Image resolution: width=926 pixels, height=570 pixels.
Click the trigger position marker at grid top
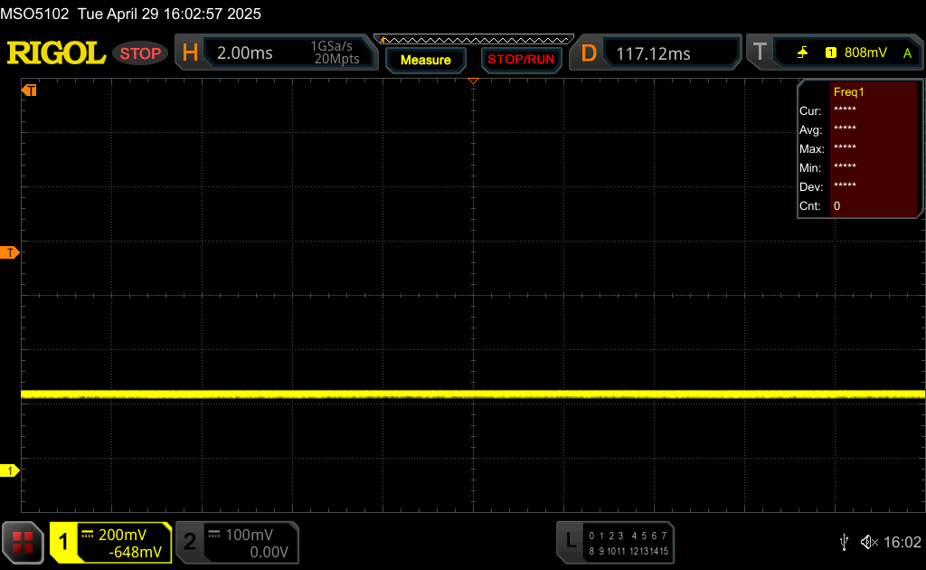(x=473, y=81)
